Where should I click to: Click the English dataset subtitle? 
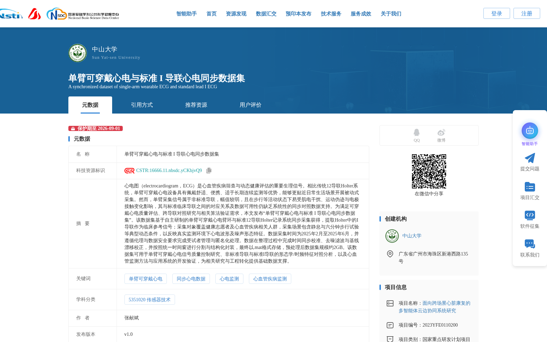[x=143, y=87]
